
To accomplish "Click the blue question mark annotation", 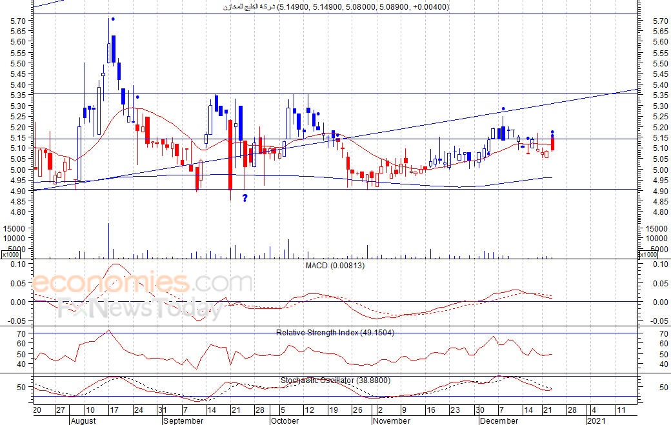I will (x=245, y=198).
